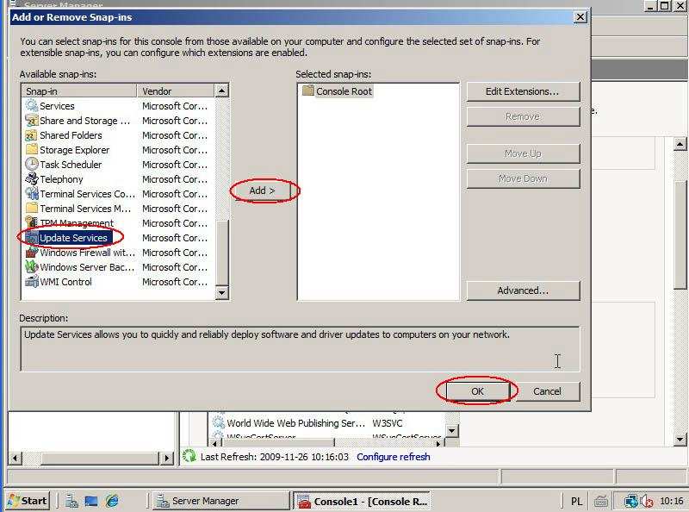Select the Task Scheduler row text
Viewport: 689px width, 512px height.
(x=71, y=165)
